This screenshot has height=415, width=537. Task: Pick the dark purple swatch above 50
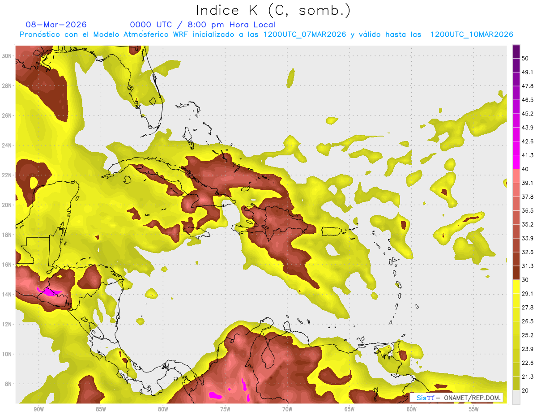516,51
